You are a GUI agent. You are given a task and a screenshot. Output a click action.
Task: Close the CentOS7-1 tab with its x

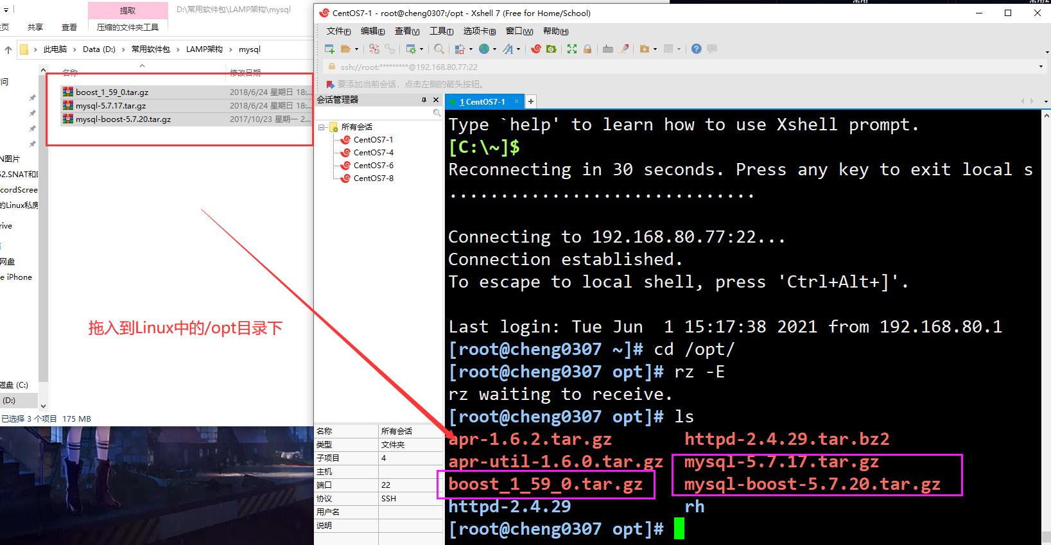(x=517, y=101)
